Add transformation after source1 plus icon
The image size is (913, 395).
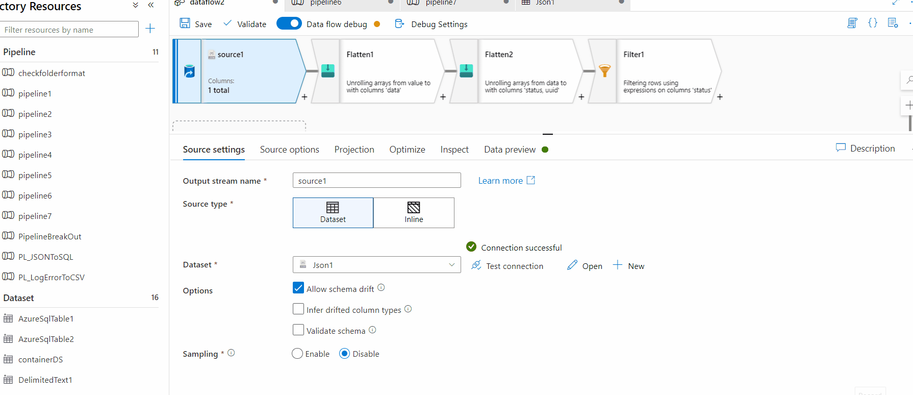point(305,97)
